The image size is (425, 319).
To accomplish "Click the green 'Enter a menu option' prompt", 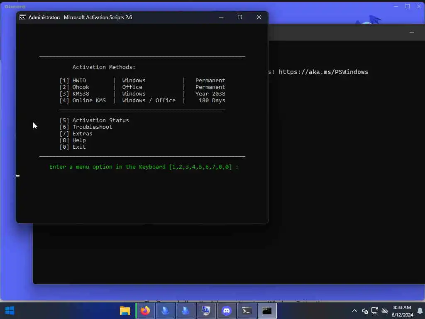I will coord(144,167).
